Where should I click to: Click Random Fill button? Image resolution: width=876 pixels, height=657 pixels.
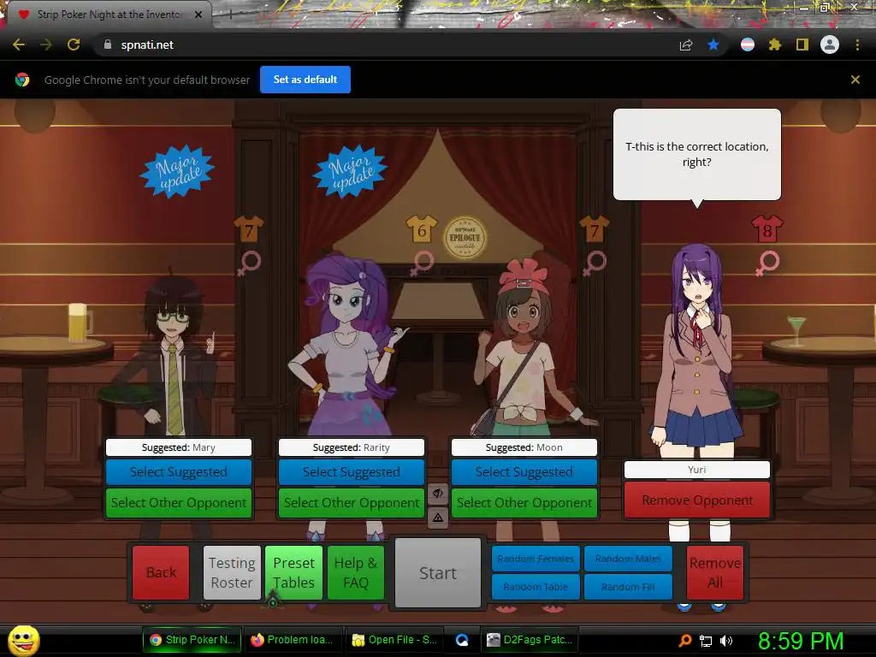coord(628,587)
